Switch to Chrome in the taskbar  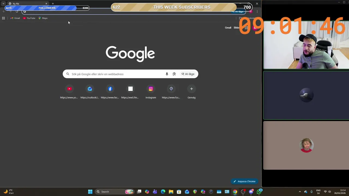(x=235, y=192)
